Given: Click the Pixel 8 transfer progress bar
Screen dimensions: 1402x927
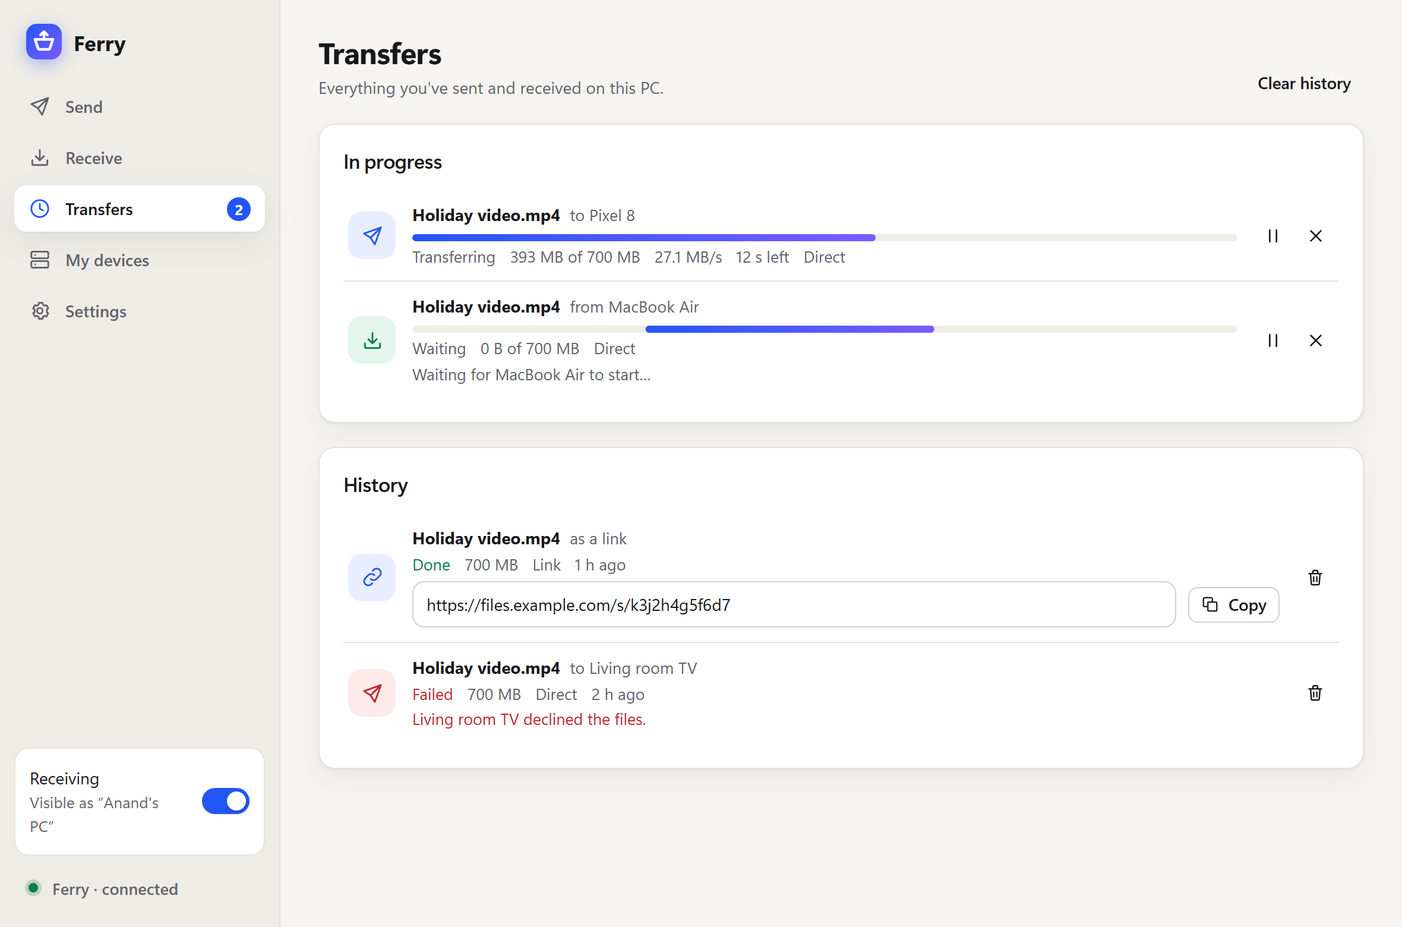Looking at the screenshot, I should point(825,238).
